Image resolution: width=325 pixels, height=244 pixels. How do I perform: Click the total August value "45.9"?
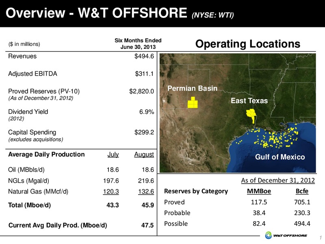(x=148, y=205)
